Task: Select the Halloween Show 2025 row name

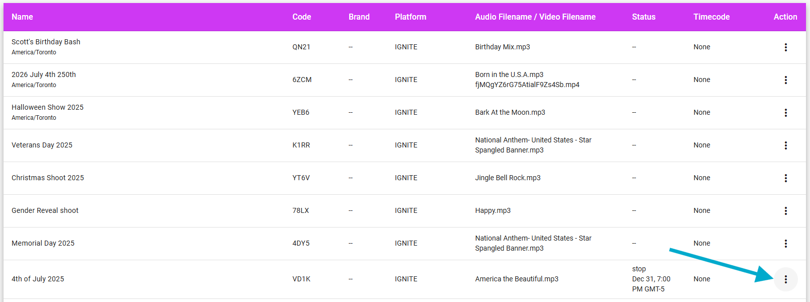Action: [x=47, y=107]
